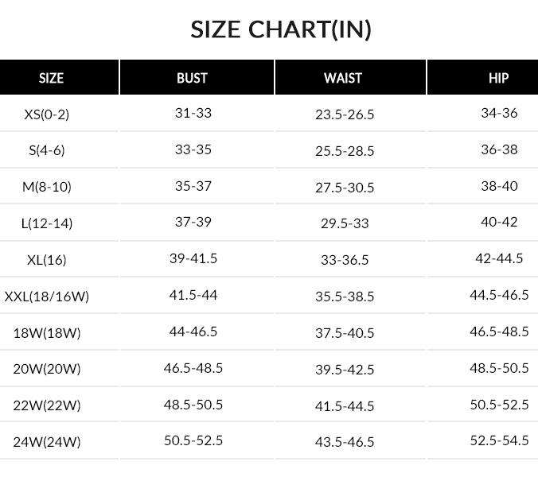Click the 52.5-54.5 hip measurement cell

(x=499, y=440)
